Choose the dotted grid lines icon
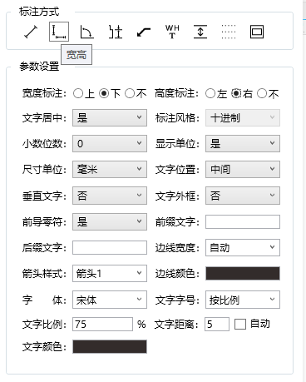The width and height of the screenshot is (306, 382). [229, 32]
